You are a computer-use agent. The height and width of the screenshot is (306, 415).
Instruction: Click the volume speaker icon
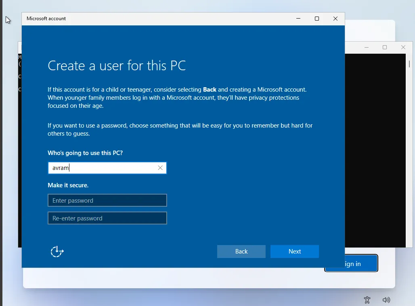click(x=386, y=300)
